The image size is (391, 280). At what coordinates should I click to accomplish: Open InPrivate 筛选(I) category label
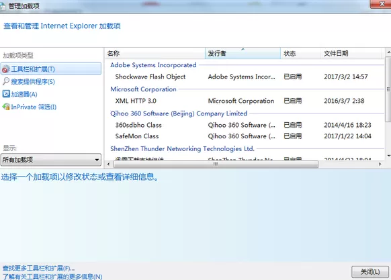(x=34, y=107)
